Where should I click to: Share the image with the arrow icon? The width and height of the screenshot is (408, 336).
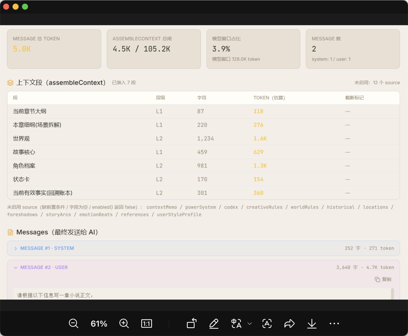tap(289, 323)
